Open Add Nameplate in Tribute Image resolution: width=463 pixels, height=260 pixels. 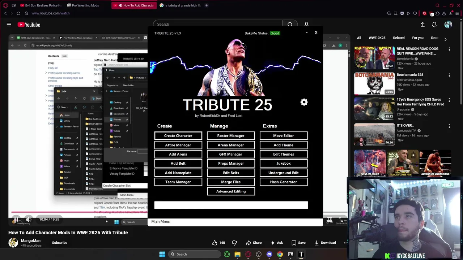pos(178,173)
